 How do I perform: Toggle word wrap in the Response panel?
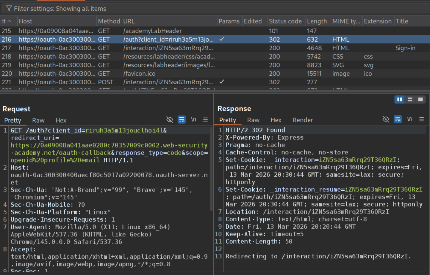tap(398, 119)
